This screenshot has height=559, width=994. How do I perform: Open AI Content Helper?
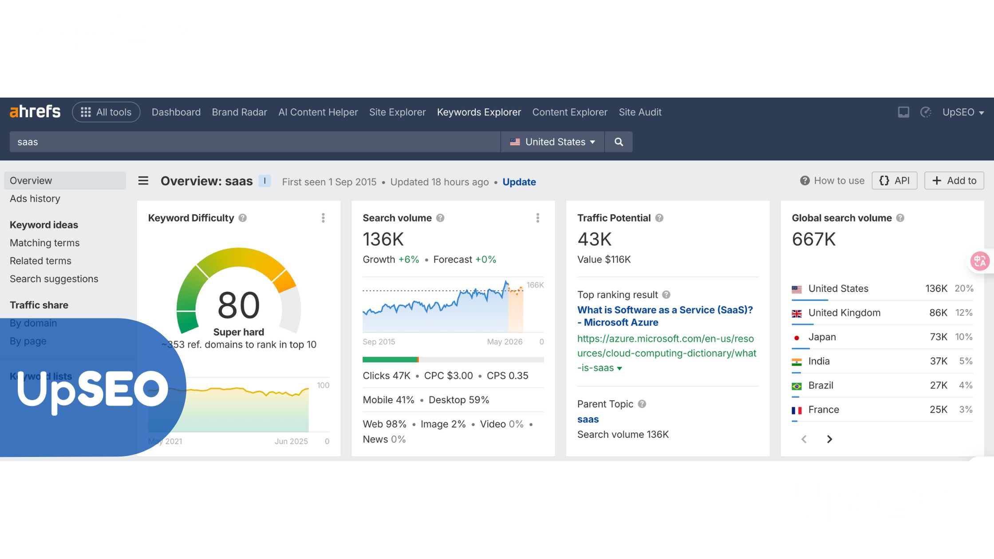(x=318, y=112)
